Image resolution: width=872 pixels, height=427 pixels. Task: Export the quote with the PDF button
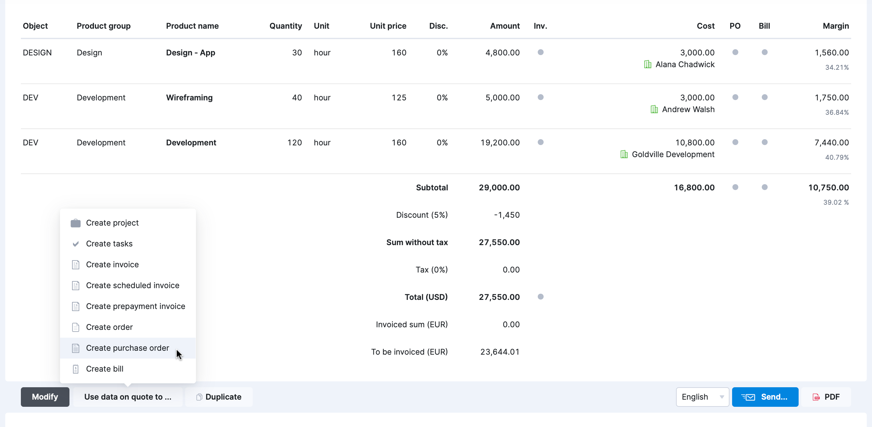tap(826, 397)
